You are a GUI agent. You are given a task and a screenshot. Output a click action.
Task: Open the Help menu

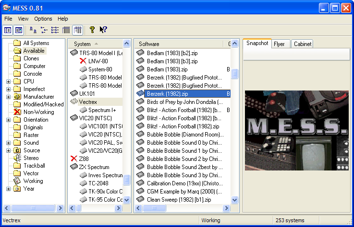[x=62, y=19]
